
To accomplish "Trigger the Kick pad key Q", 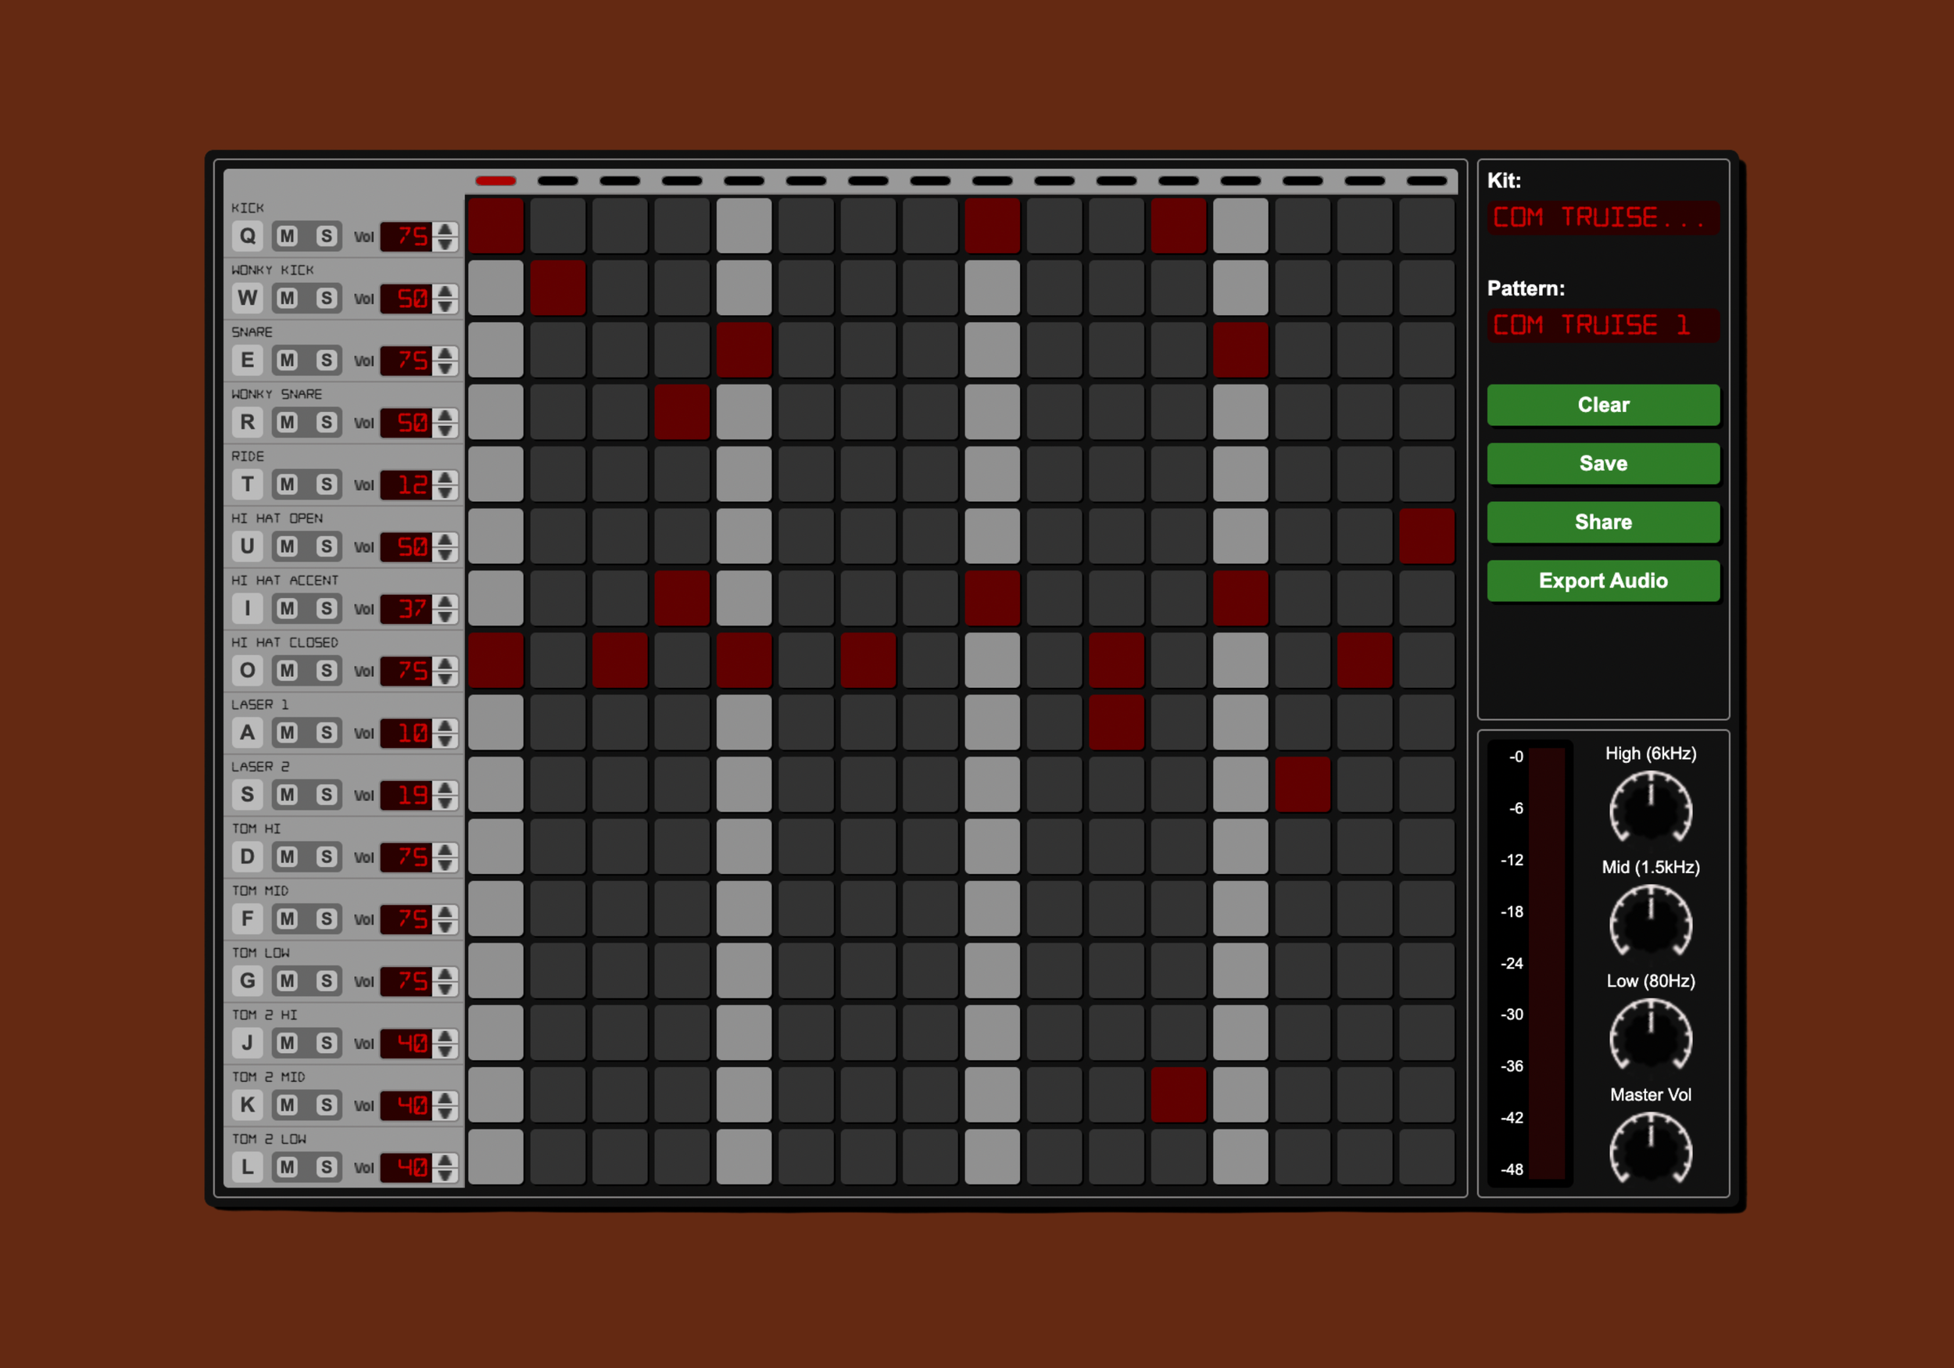I will (x=247, y=236).
